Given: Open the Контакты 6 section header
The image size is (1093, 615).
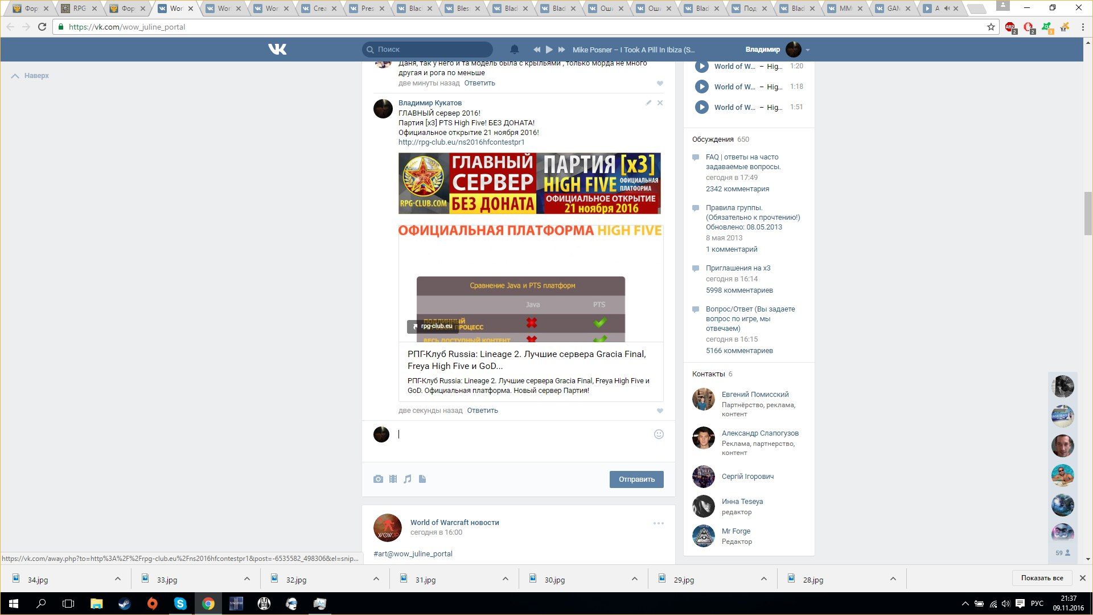Looking at the screenshot, I should 712,374.
